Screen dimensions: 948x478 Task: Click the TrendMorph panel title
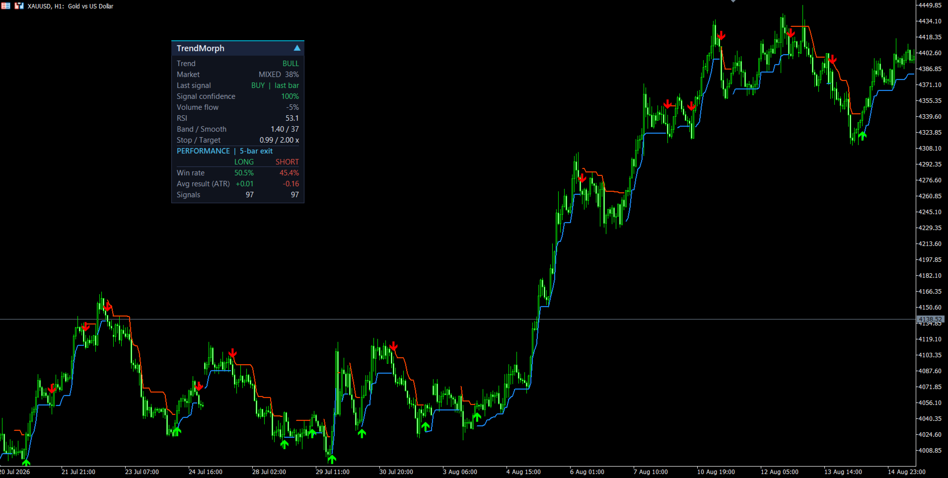[201, 48]
